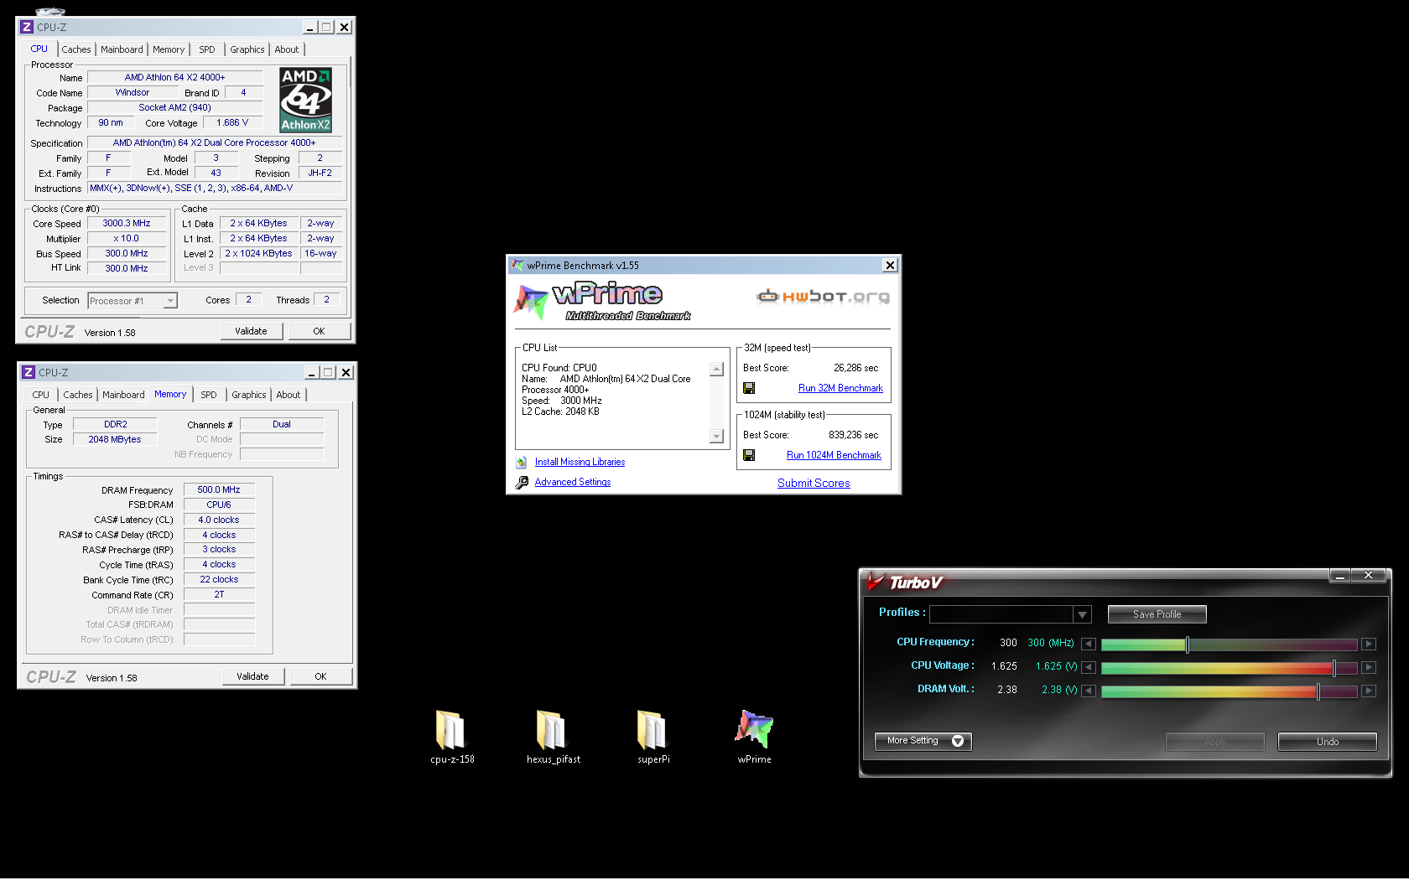Increase CPU Voltage with the right arrow
The width and height of the screenshot is (1409, 880).
tap(1369, 667)
